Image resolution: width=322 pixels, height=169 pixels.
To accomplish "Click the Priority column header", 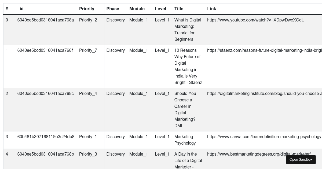I will [x=86, y=9].
